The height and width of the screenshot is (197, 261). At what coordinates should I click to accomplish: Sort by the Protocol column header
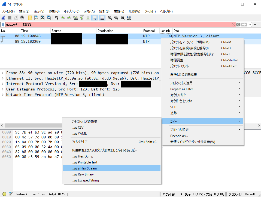point(151,31)
